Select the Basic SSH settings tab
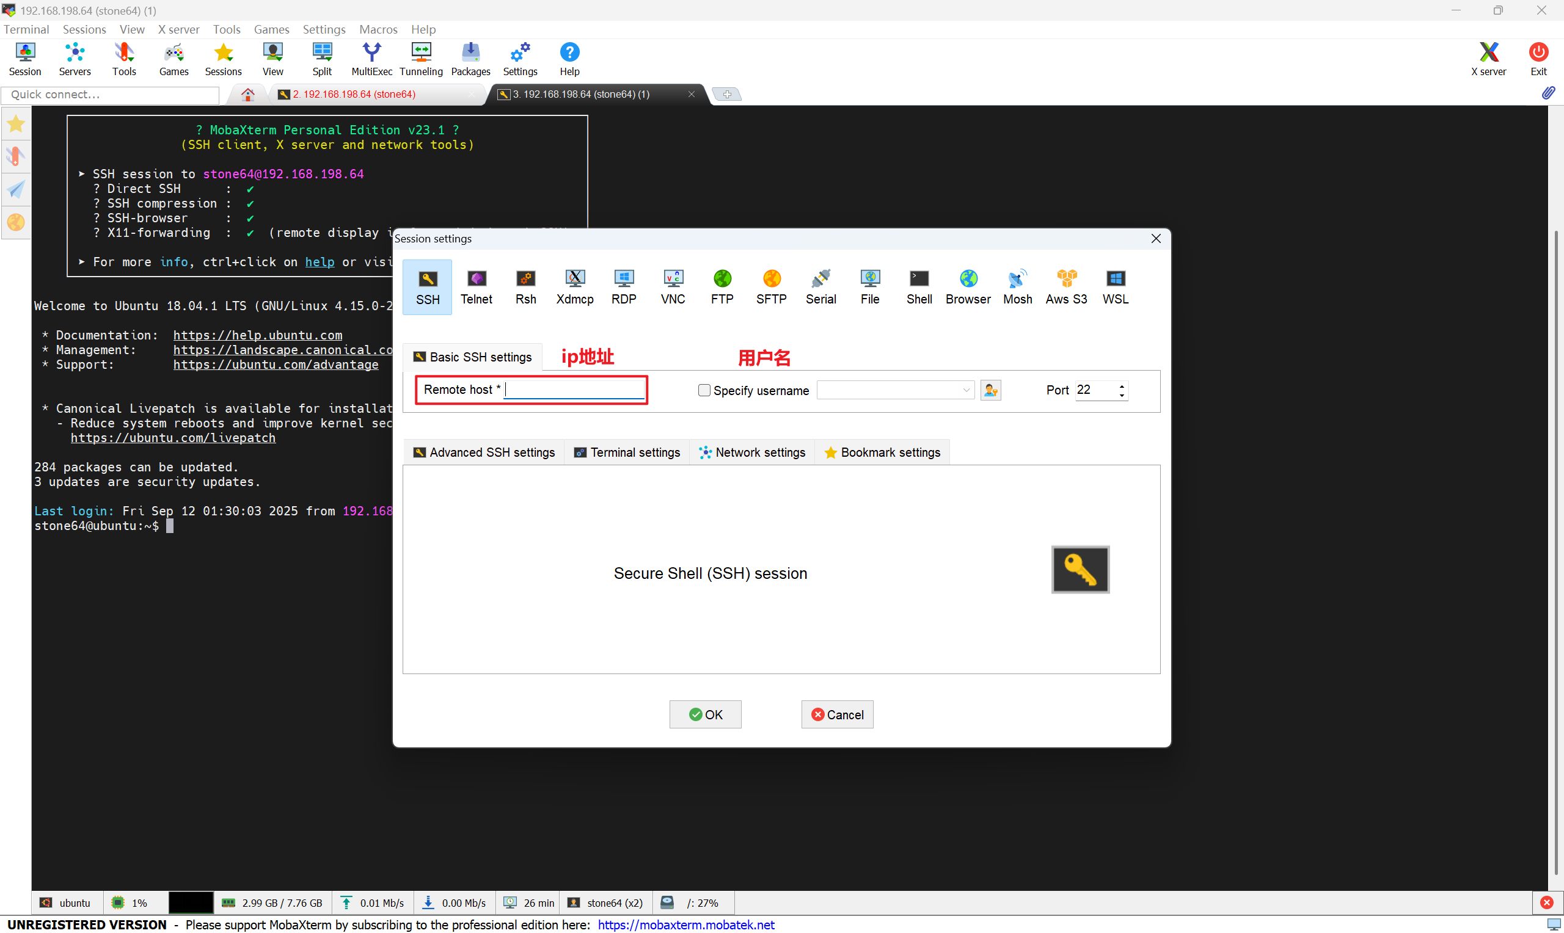 pos(472,357)
